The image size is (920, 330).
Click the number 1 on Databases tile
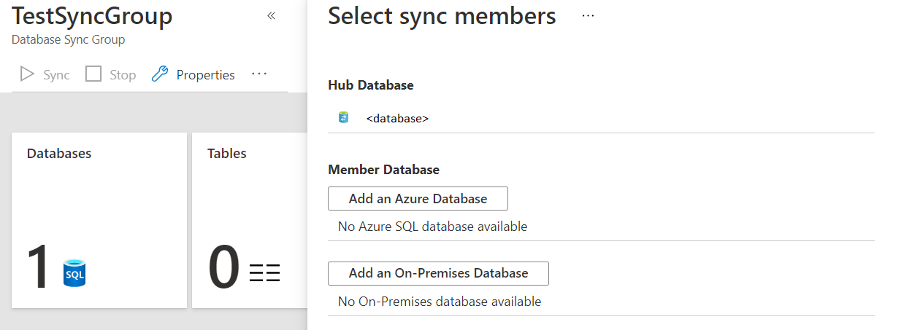click(x=38, y=268)
